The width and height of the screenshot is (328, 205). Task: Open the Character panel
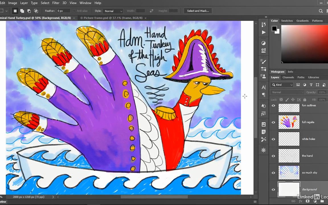point(263,88)
